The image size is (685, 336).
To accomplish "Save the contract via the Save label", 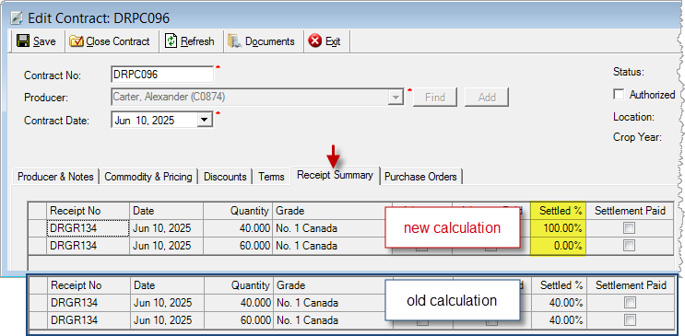I will pos(44,41).
